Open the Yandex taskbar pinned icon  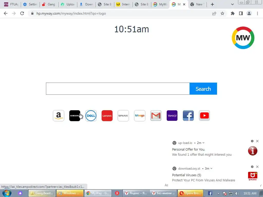tap(117, 193)
